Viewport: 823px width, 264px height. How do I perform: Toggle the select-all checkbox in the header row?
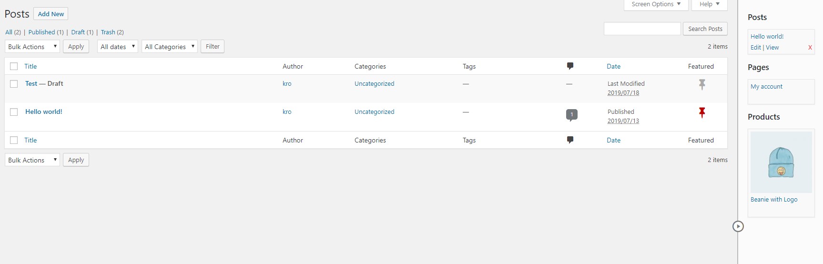click(14, 67)
